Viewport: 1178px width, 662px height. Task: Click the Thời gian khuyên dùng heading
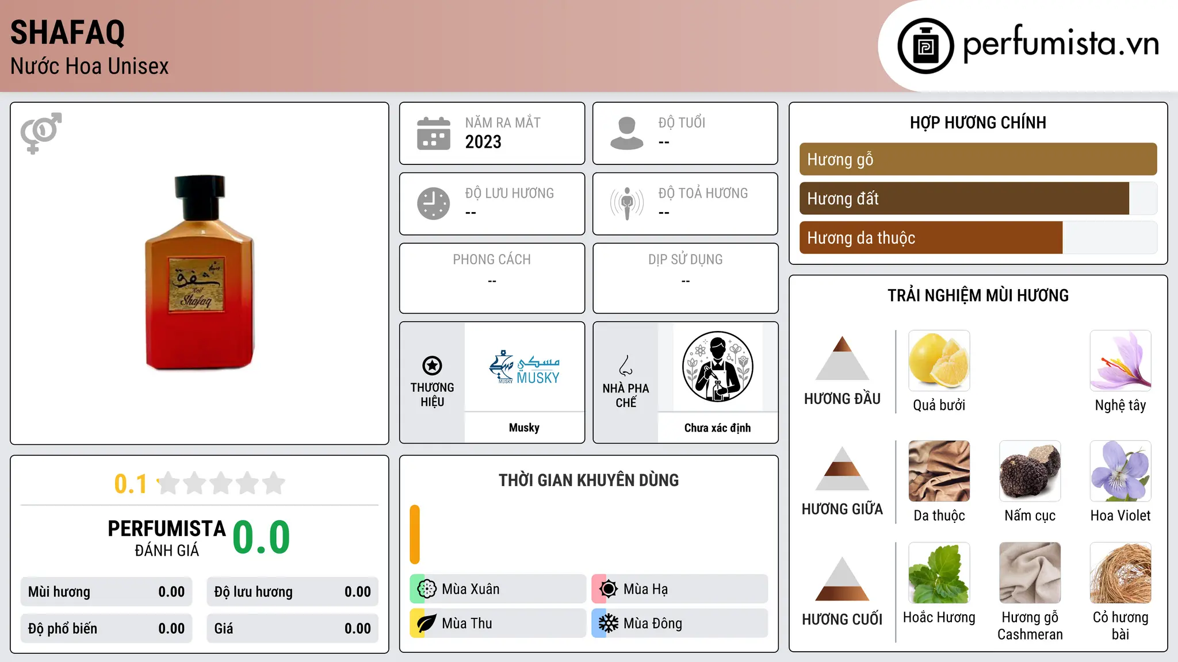point(588,480)
